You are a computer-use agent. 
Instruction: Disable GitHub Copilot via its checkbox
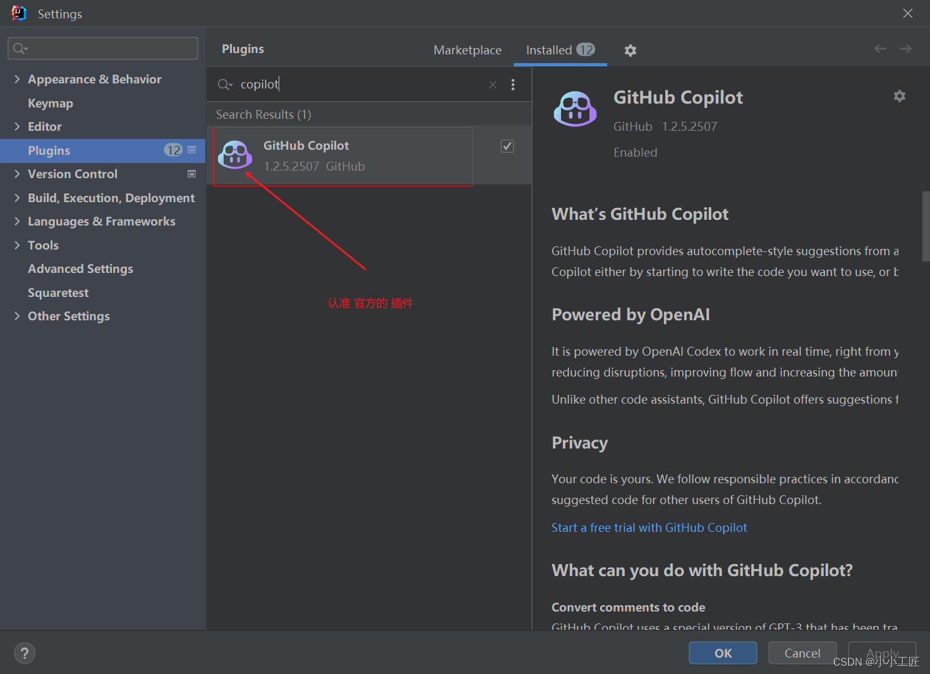(x=507, y=147)
